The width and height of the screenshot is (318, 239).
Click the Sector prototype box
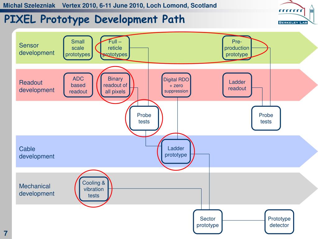pyautogui.click(x=208, y=222)
